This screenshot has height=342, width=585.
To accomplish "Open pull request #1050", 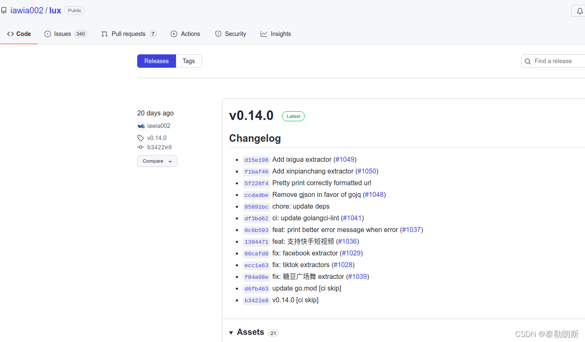I will (367, 171).
